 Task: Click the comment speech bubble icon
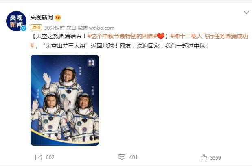click(122, 157)
